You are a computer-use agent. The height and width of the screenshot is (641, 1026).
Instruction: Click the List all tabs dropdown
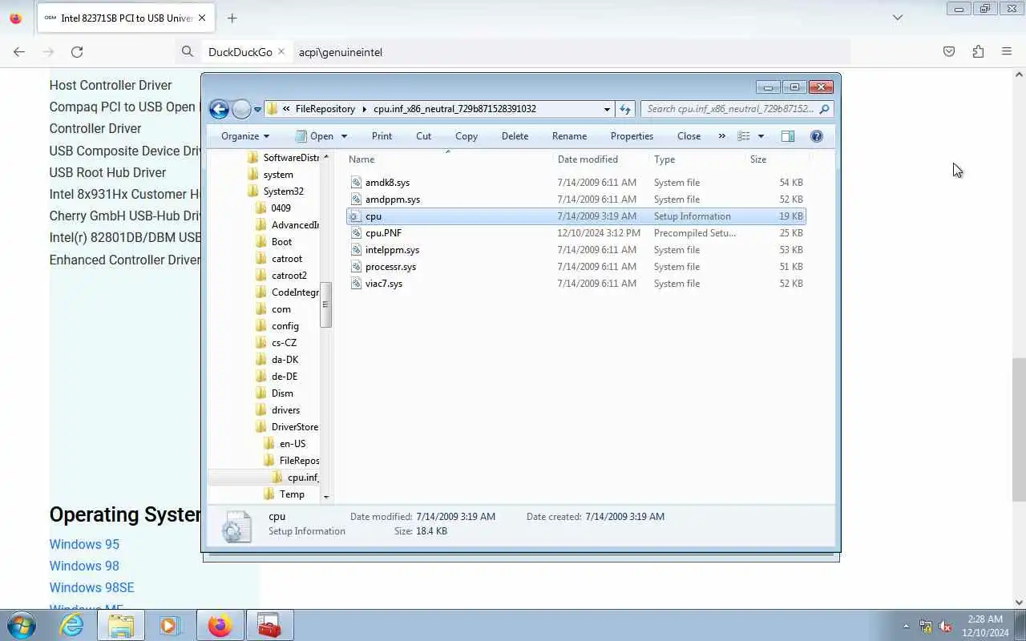coord(898,18)
